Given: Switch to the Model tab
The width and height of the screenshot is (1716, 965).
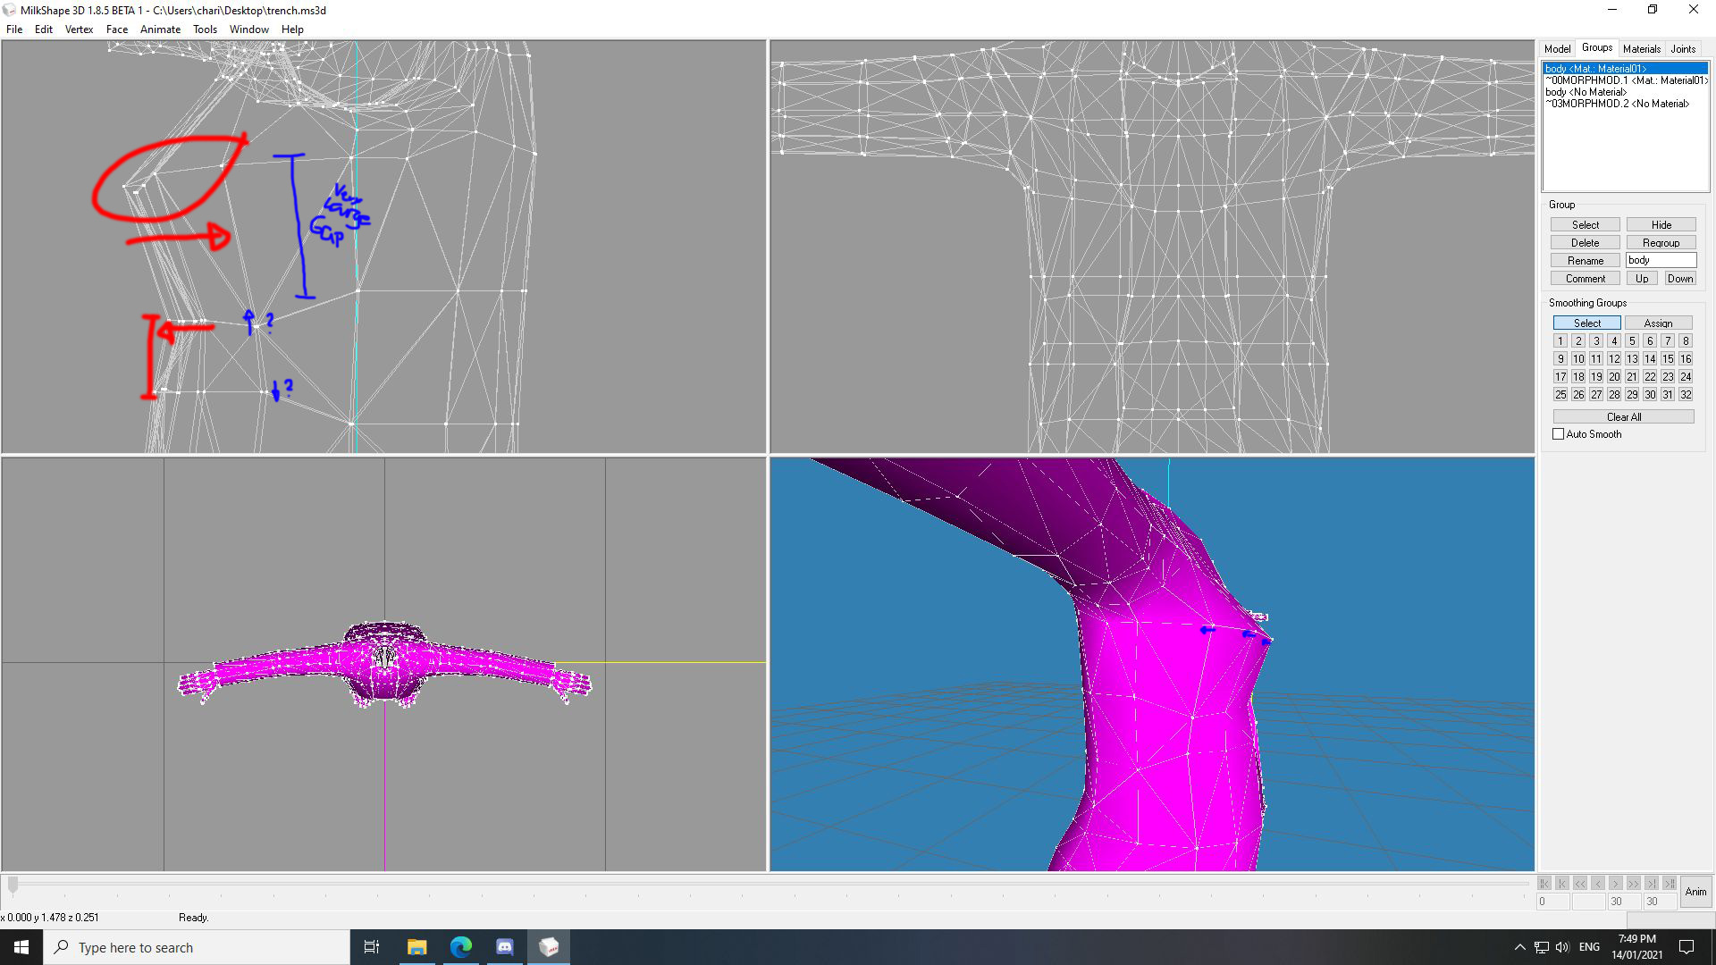Looking at the screenshot, I should pyautogui.click(x=1557, y=49).
